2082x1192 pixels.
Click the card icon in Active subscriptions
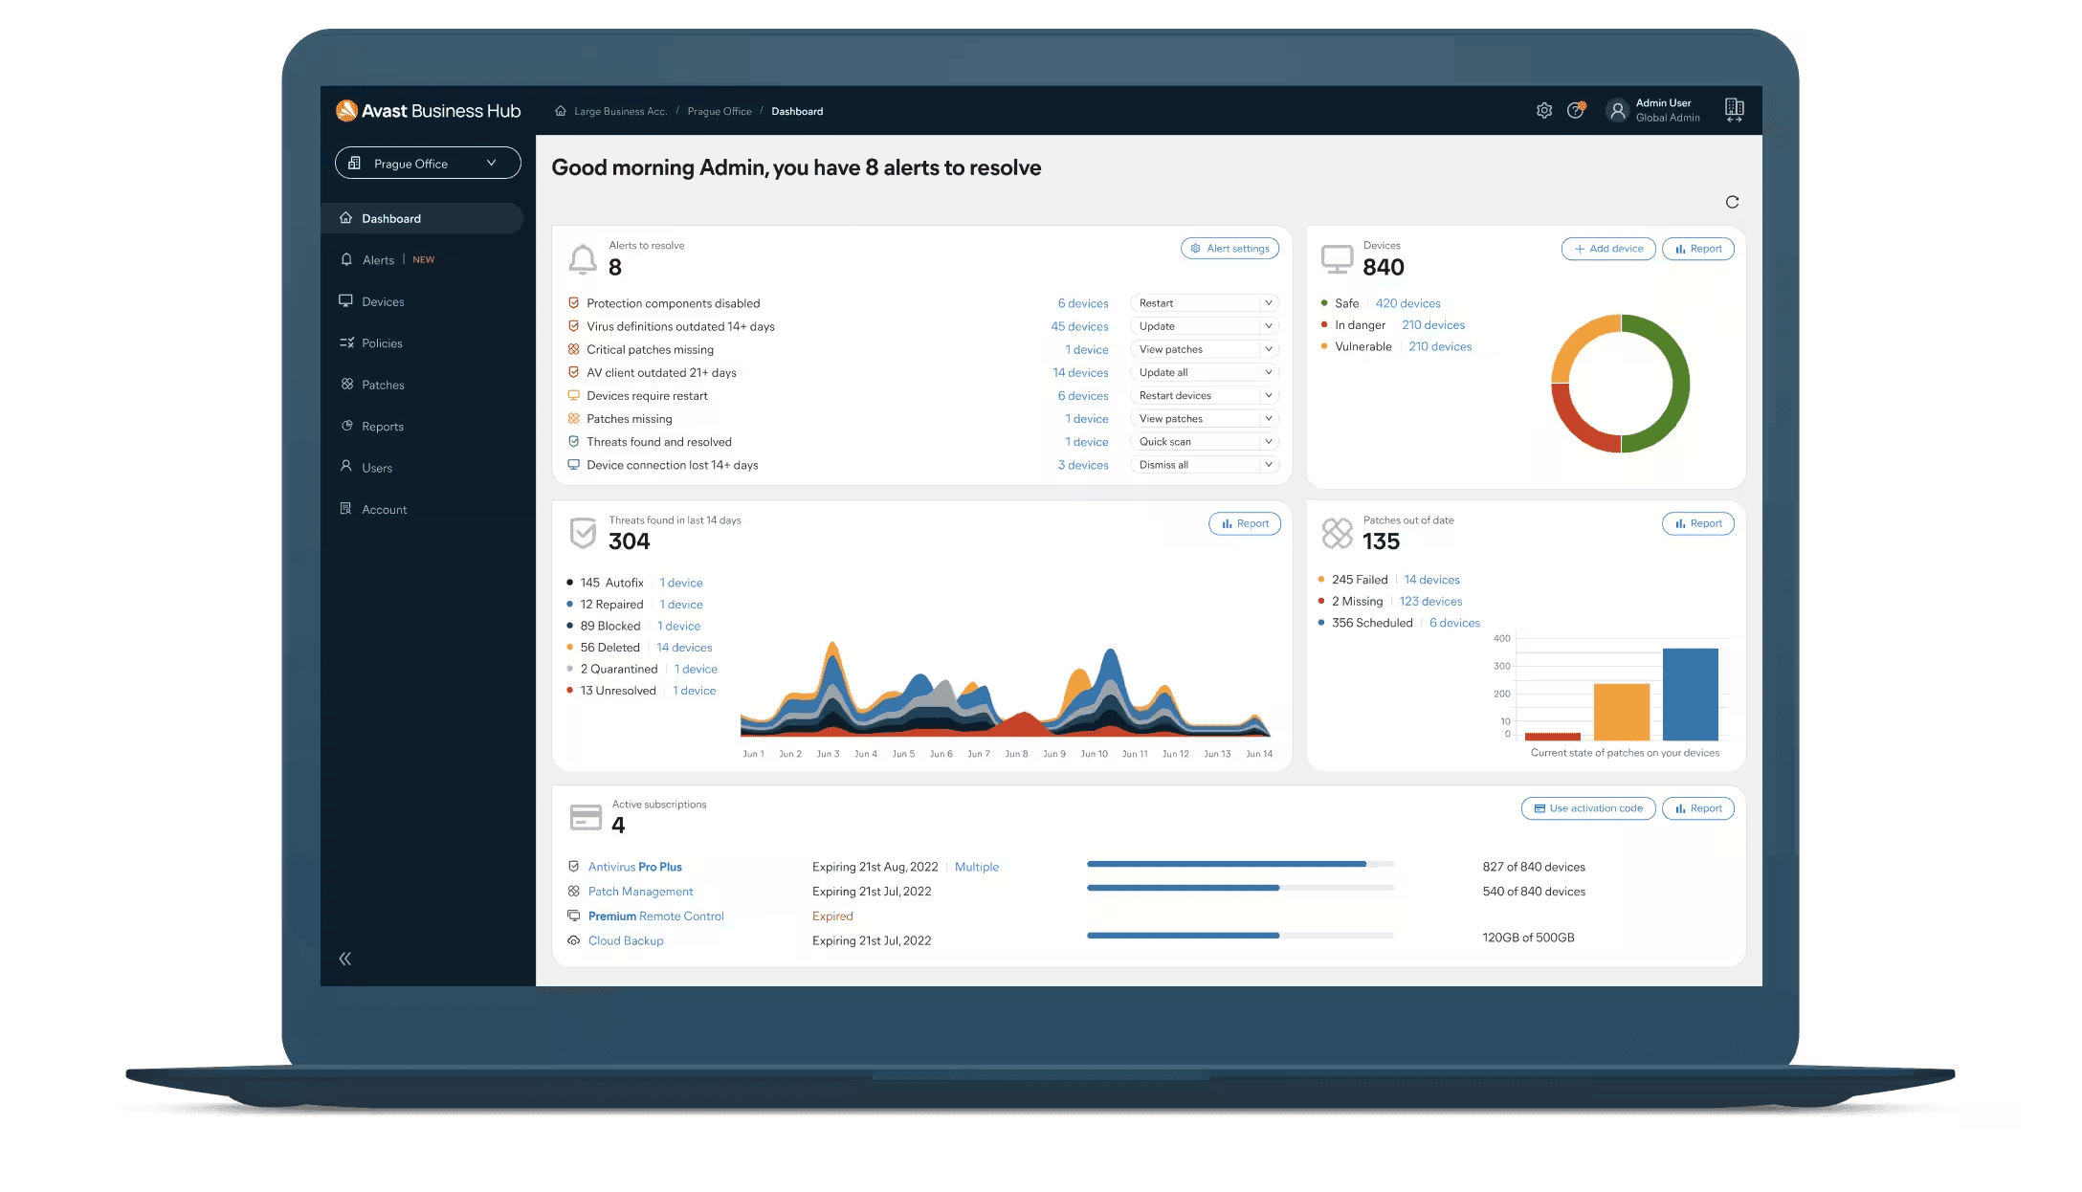pos(586,817)
